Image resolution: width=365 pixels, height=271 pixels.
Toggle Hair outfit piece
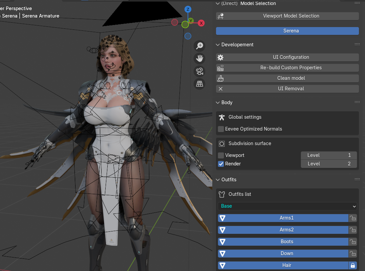(283, 265)
